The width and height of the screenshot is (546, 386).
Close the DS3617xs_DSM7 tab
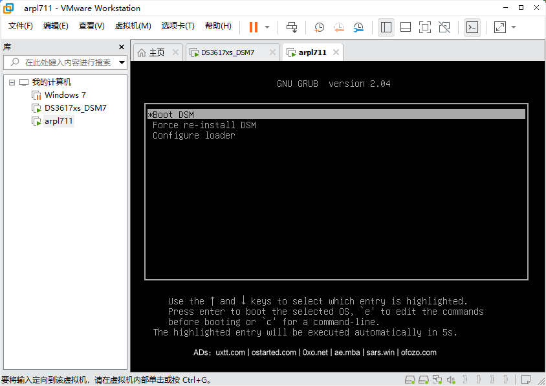[272, 52]
